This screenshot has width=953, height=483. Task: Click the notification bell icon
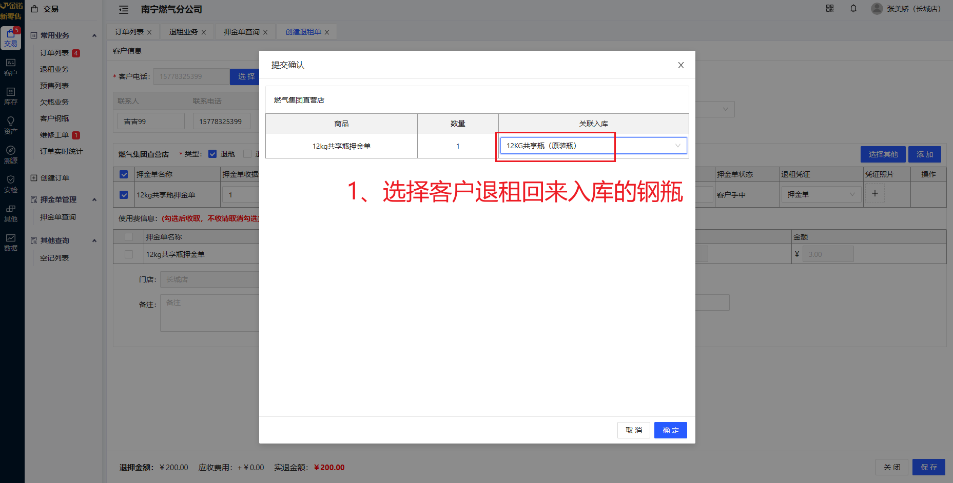click(x=853, y=9)
